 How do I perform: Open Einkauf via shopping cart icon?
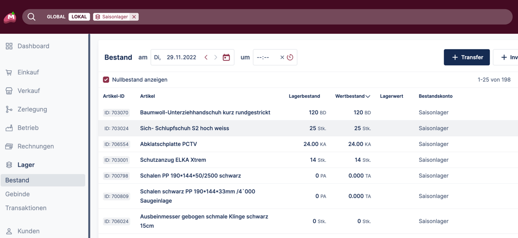tap(9, 72)
